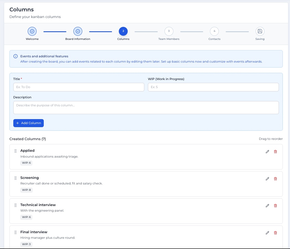Click the WIP: 8 badge under Screening
This screenshot has height=249, width=290.
pyautogui.click(x=26, y=190)
